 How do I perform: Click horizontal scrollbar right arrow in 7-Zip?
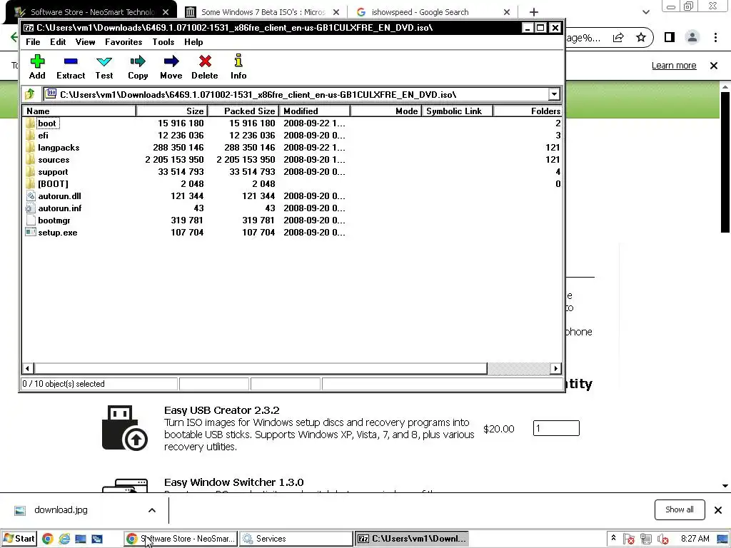pos(555,369)
